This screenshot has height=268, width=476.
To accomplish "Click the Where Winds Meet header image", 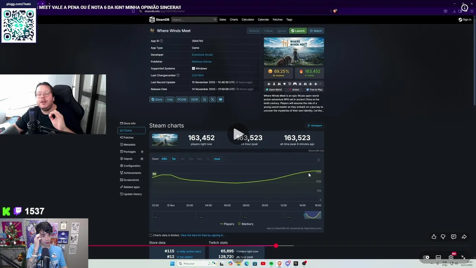I will (294, 51).
